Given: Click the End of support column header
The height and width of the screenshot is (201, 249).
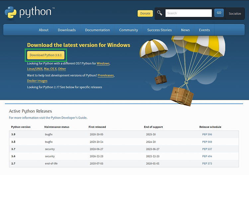Looking at the screenshot, I should pyautogui.click(x=153, y=127).
